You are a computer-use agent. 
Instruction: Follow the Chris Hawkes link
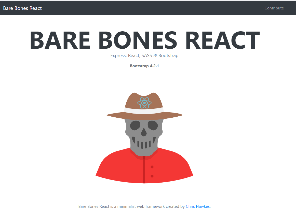(198, 207)
